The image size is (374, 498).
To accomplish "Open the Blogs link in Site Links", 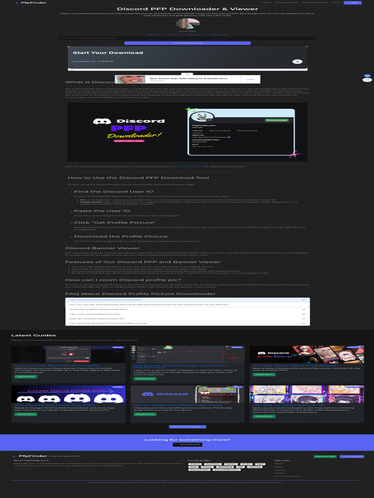I will click(x=278, y=466).
